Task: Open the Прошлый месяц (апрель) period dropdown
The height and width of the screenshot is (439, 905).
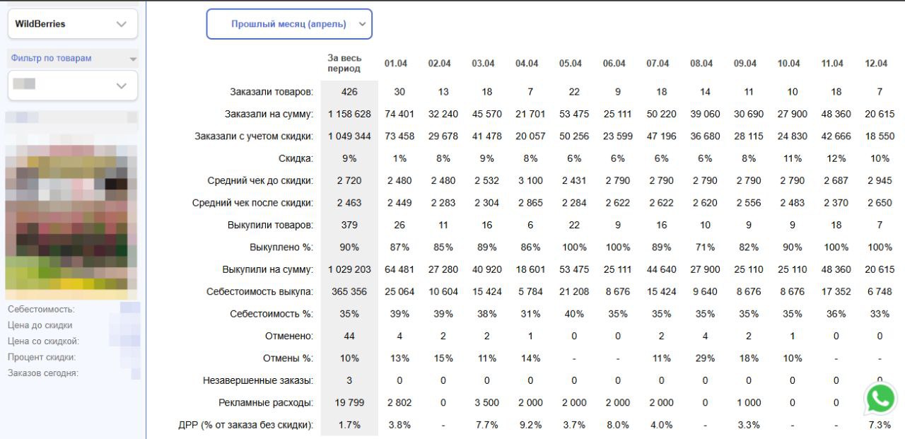Action: coord(289,24)
